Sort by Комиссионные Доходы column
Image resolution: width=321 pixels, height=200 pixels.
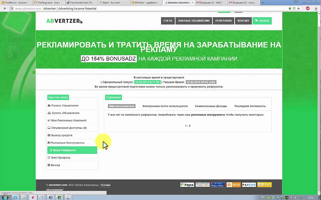[211, 106]
